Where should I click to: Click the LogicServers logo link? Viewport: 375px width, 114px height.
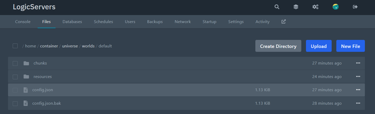coord(34,7)
